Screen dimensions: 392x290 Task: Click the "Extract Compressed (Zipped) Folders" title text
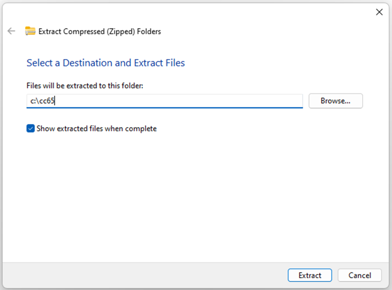coord(99,31)
